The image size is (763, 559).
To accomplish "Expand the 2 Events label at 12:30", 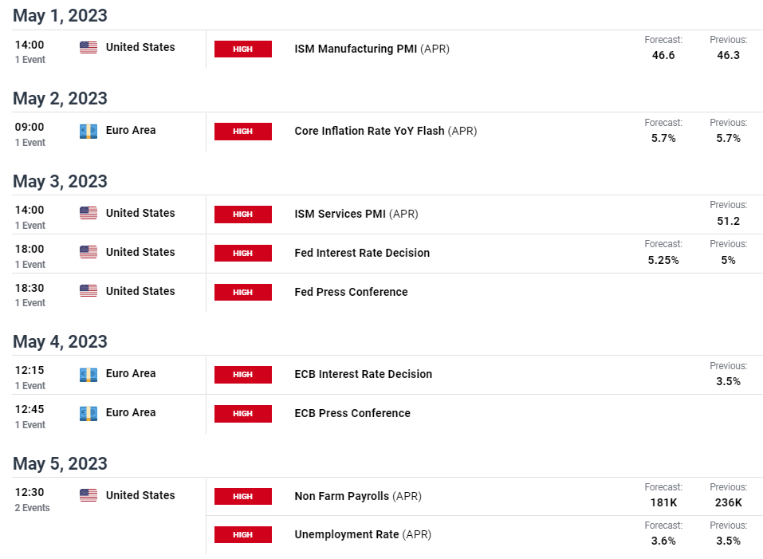I will click(x=32, y=508).
